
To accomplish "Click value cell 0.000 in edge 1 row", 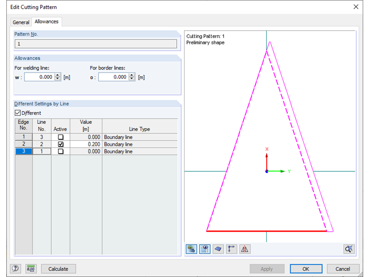I will coord(86,137).
